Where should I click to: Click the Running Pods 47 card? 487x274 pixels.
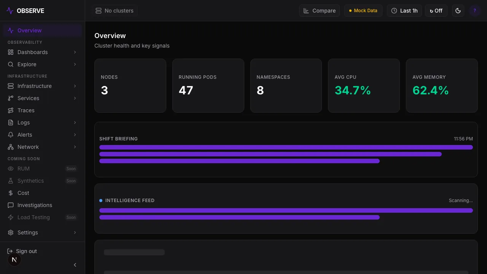[x=208, y=86]
